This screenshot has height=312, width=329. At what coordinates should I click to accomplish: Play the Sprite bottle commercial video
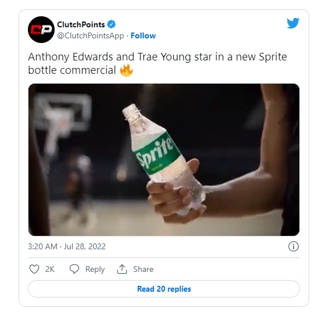(164, 160)
